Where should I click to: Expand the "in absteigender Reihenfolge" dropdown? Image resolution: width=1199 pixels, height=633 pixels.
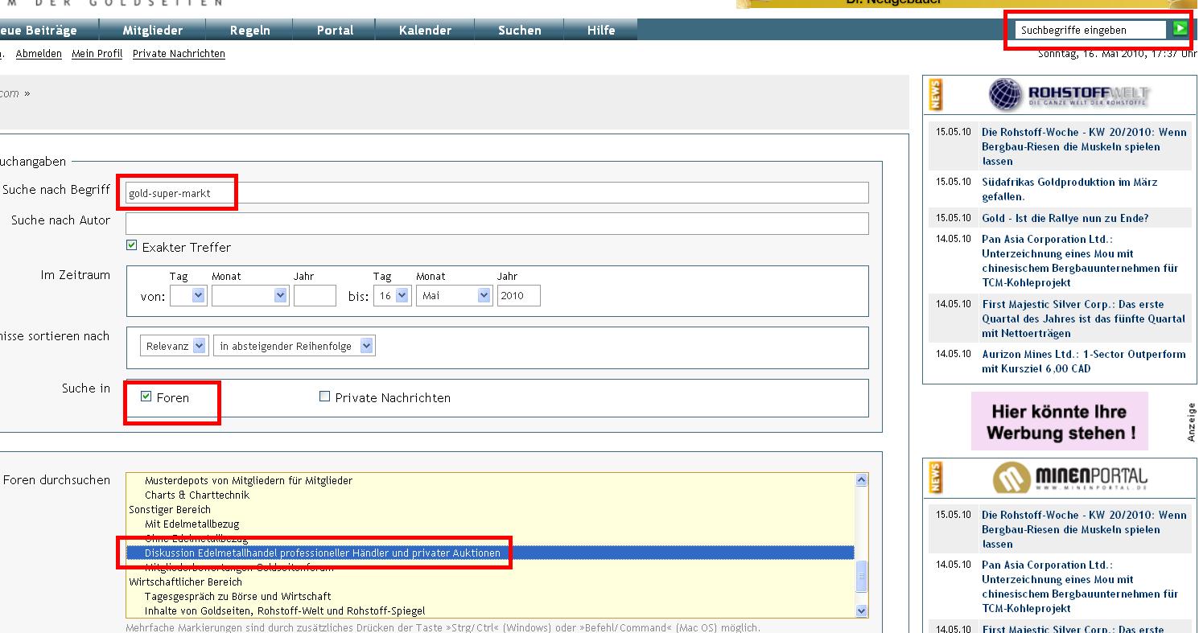pos(294,346)
